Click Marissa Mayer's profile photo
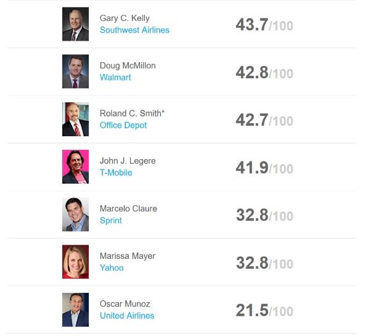 [75, 262]
